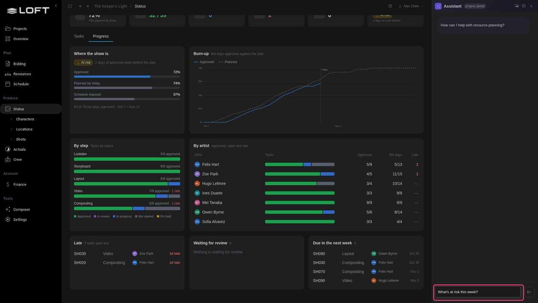Close the Assistant panel
The height and width of the screenshot is (303, 538).
click(531, 6)
